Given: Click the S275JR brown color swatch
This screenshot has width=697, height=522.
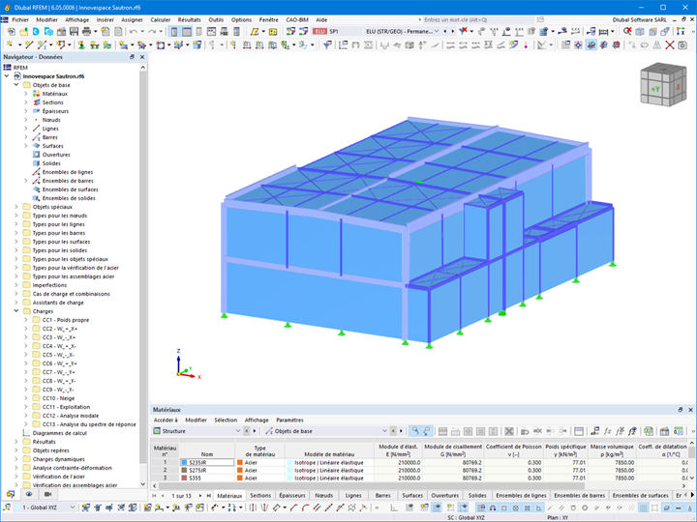Looking at the screenshot, I should click(185, 470).
